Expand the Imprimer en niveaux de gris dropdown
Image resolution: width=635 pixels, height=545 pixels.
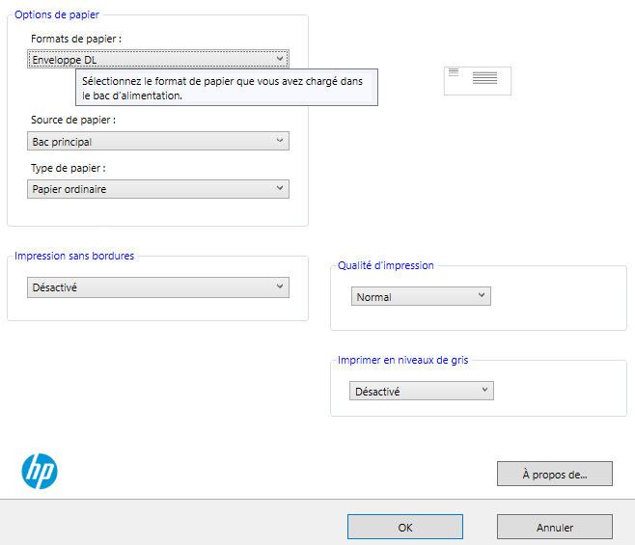(x=421, y=391)
